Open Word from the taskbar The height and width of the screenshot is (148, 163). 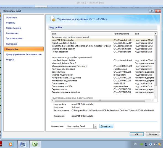click(x=23, y=144)
